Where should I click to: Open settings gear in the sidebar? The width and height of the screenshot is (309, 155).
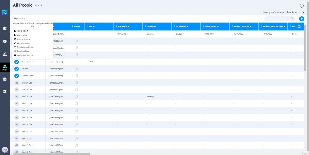[5, 91]
